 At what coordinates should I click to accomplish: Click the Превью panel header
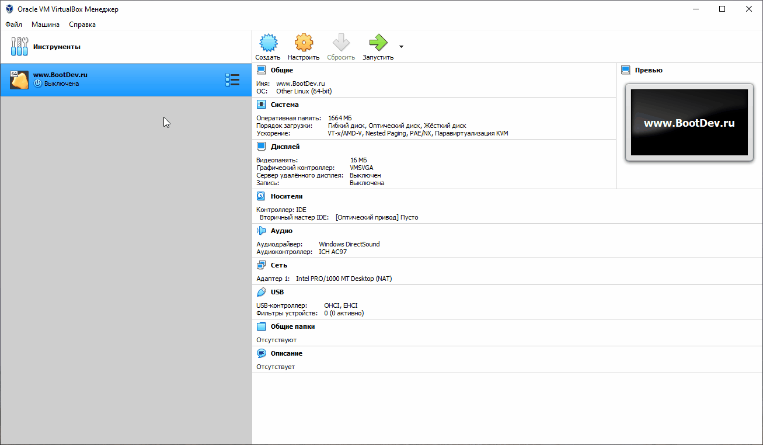coord(649,70)
